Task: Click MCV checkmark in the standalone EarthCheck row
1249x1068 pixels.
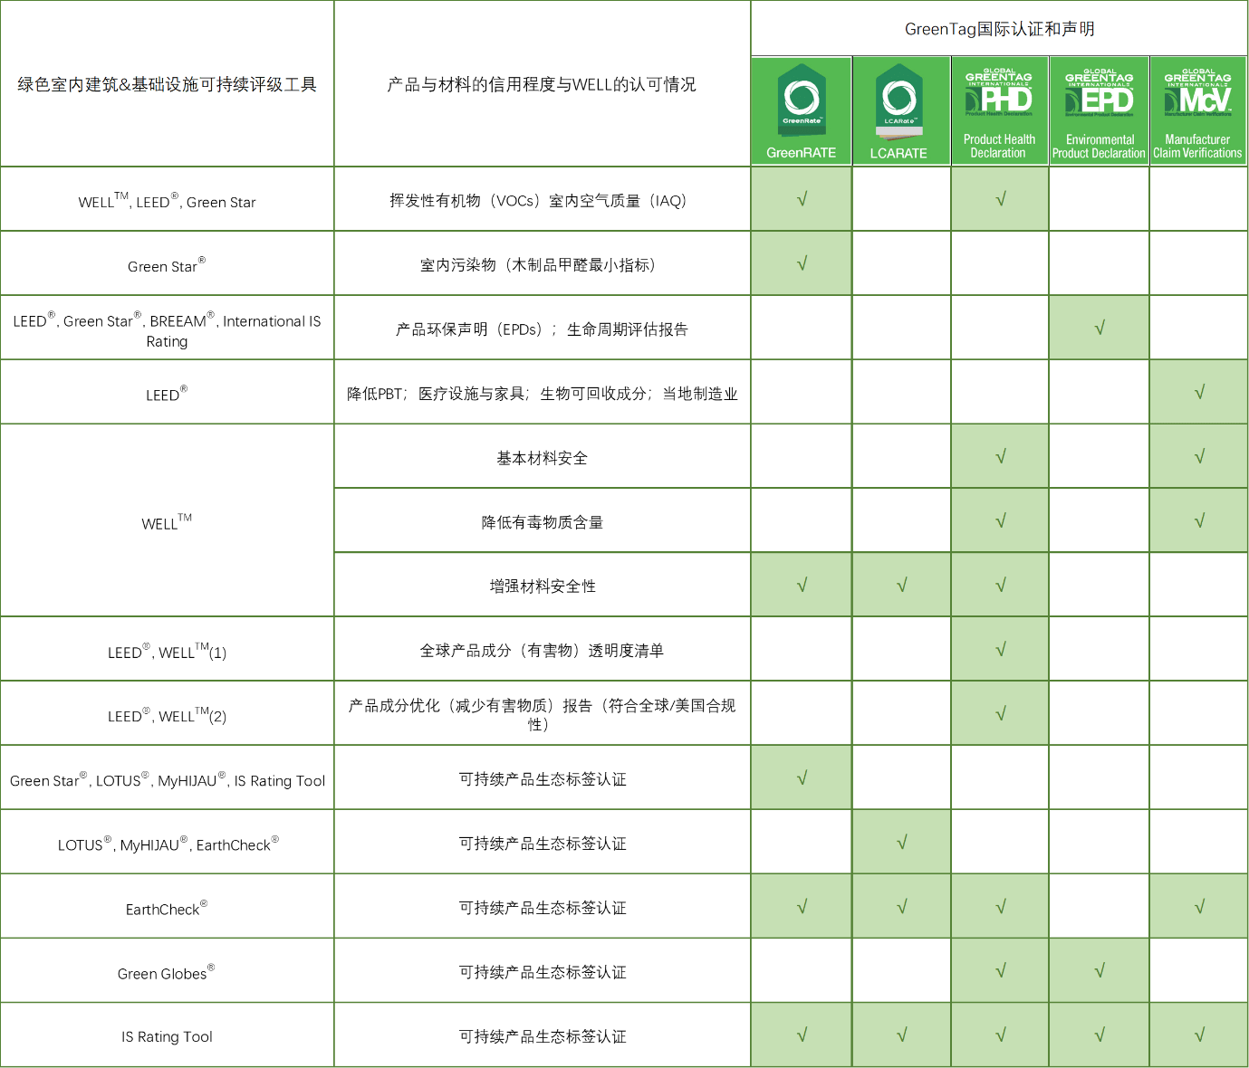Action: pyautogui.click(x=1199, y=906)
